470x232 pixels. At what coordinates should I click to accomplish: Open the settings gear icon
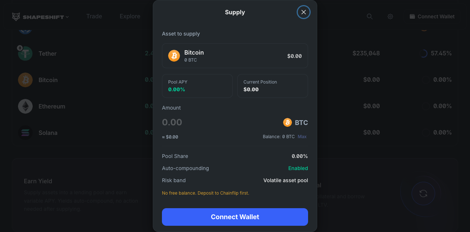tap(390, 16)
